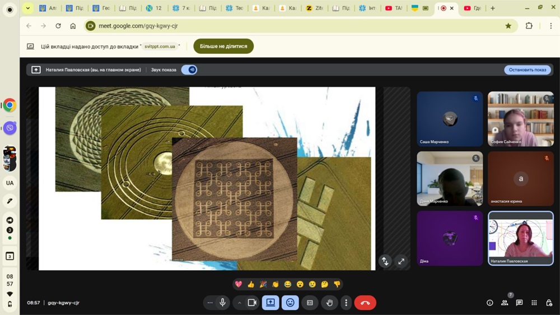The width and height of the screenshot is (560, 315).
Task: Leave the call with the red hang-up button
Action: (x=365, y=303)
